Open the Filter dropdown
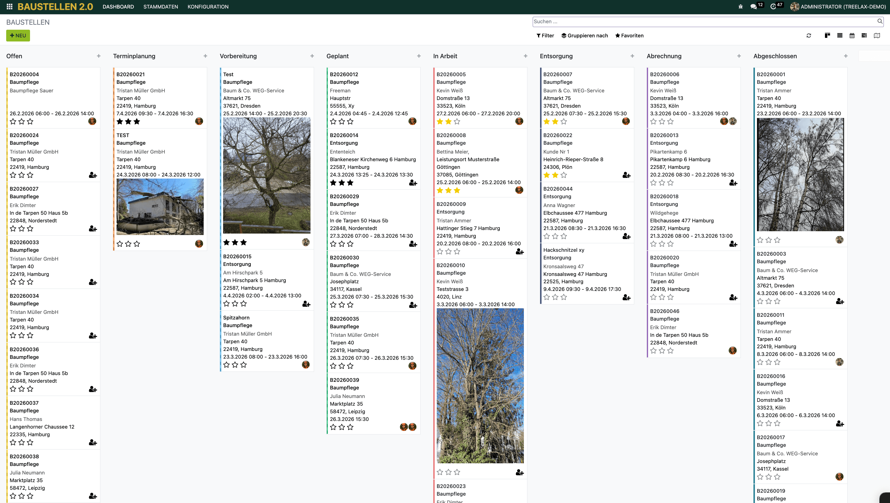 (x=545, y=36)
